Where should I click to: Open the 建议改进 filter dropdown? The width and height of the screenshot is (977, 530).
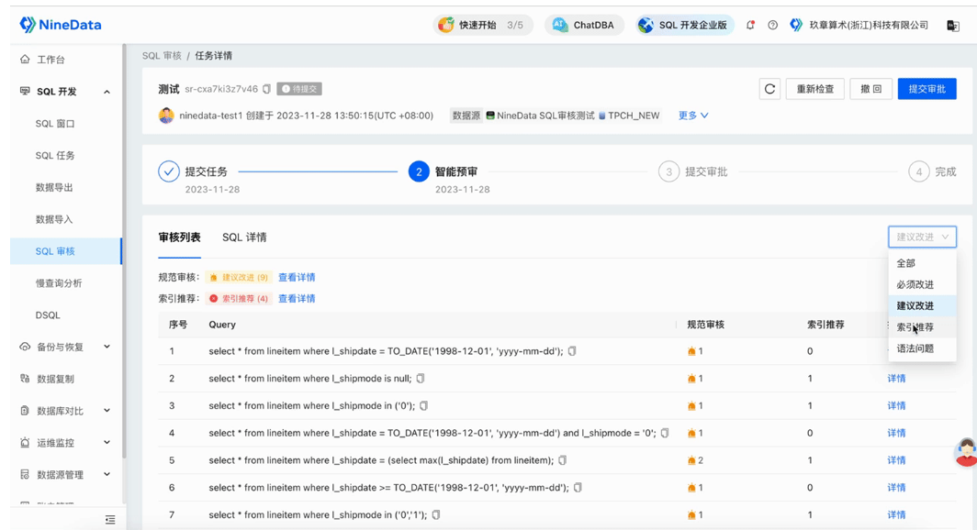922,237
